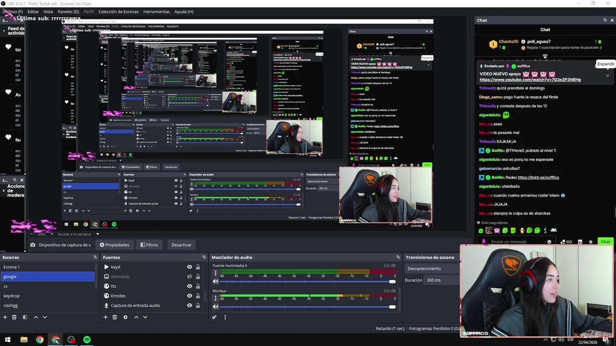The height and width of the screenshot is (346, 616).
Task: Unlock the skinnclub source lock
Action: click(x=197, y=277)
